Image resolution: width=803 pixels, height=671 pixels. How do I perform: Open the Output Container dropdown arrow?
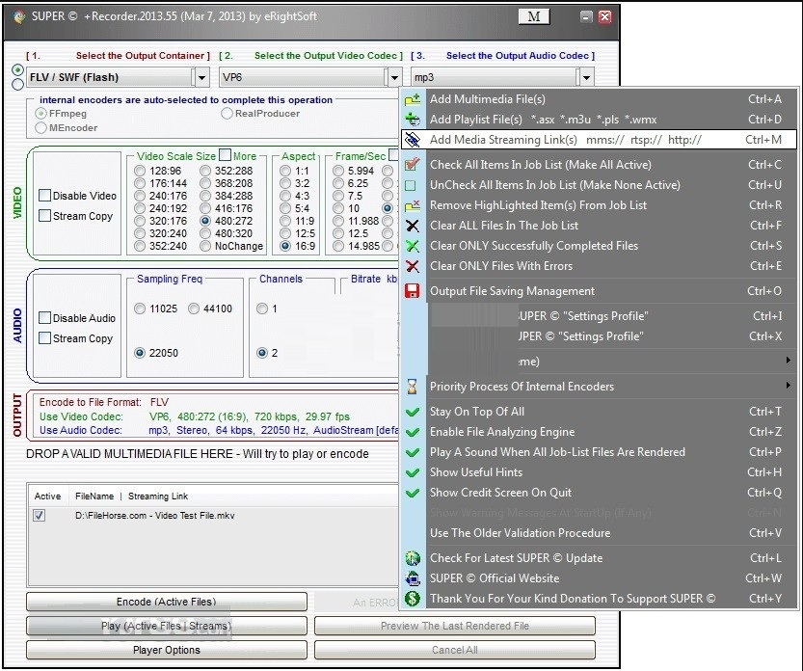pos(201,78)
